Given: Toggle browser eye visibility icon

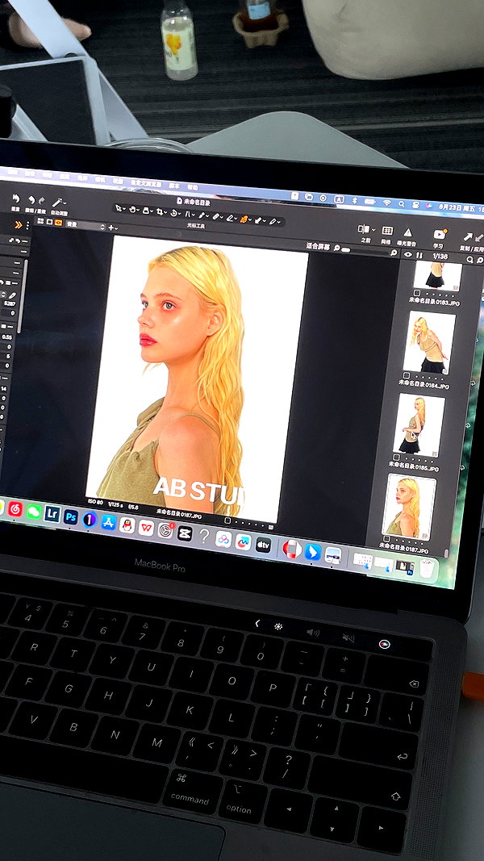Looking at the screenshot, I should click(x=407, y=254).
